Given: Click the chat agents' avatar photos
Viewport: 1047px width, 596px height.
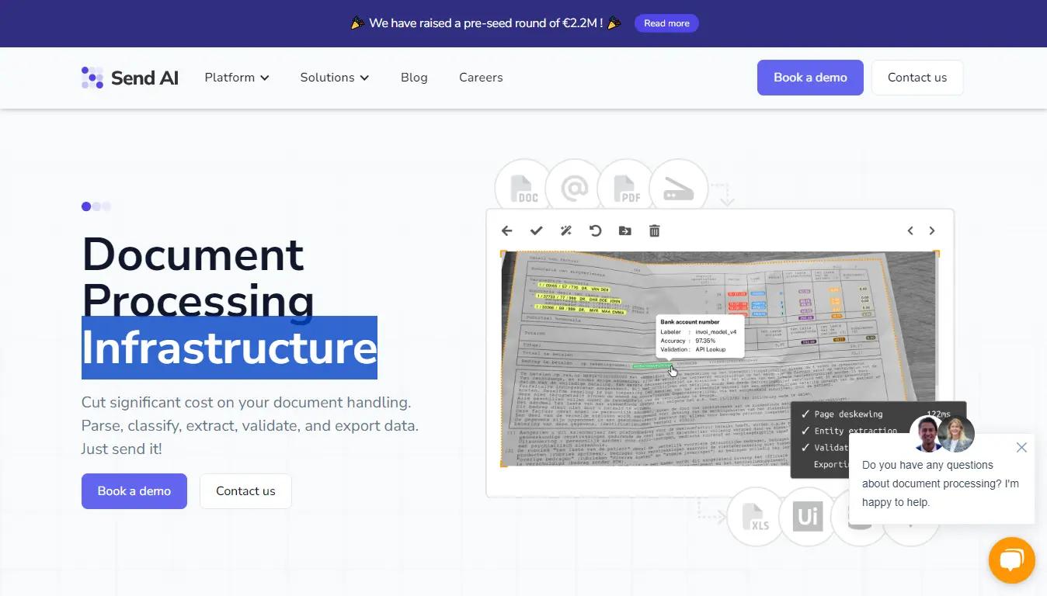Looking at the screenshot, I should pyautogui.click(x=942, y=434).
